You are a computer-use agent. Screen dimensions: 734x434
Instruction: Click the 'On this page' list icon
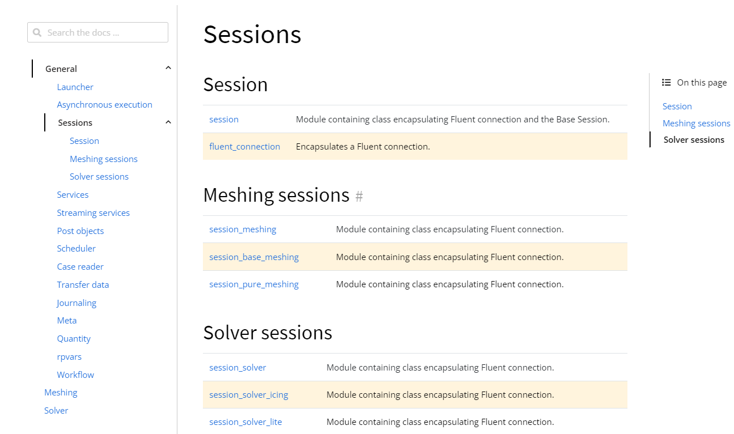[667, 83]
